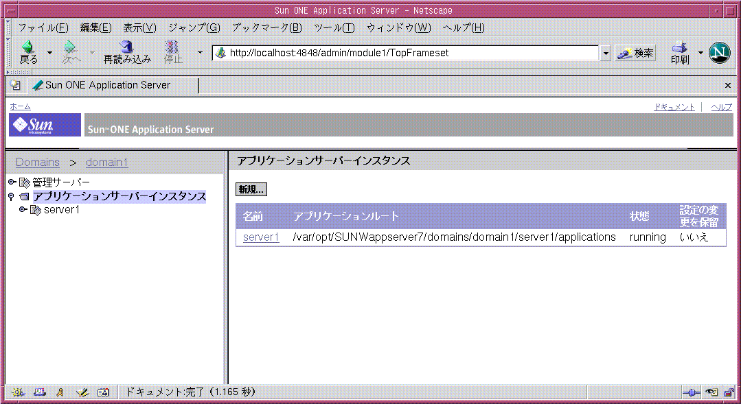Click the アプリケーションルート column header
The width and height of the screenshot is (741, 404).
coord(346,217)
